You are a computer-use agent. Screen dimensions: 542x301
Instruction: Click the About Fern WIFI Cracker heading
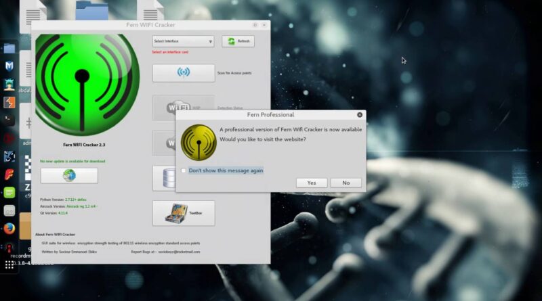(x=56, y=235)
